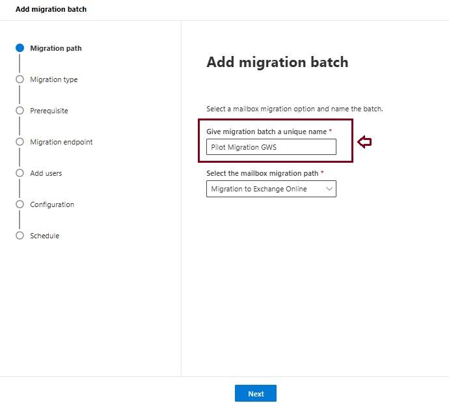The height and width of the screenshot is (403, 449).
Task: Click the Migration type step circle
Action: [20, 79]
